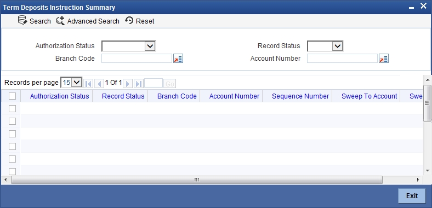This screenshot has width=432, height=208.
Task: Minimize the Term Deposits Instruction Summary window
Action: (x=411, y=8)
